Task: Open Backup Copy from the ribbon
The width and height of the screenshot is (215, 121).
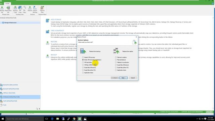Action: pyautogui.click(x=15, y=9)
